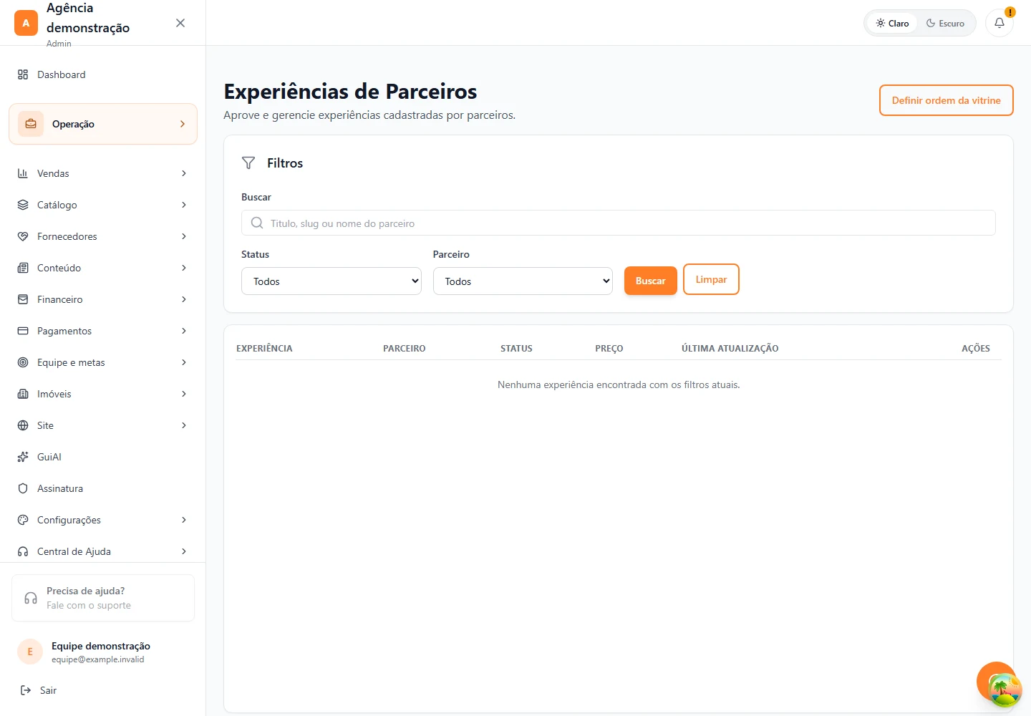Open the floating palm tree chat widget

coord(1004,689)
